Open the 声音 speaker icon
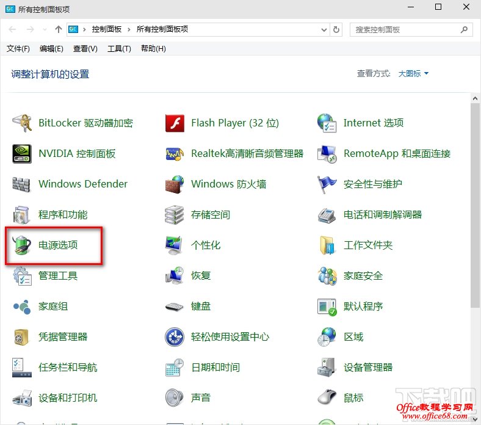Viewport: 481px width, 425px height. pos(174,398)
